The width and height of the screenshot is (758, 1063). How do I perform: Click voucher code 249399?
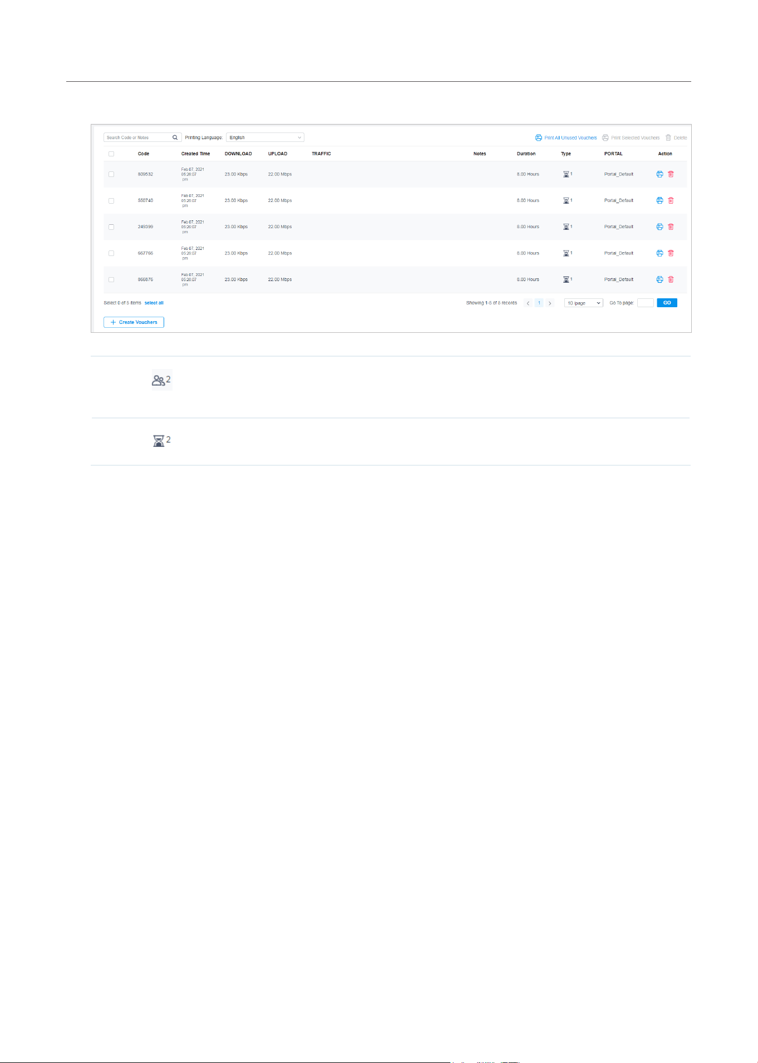[145, 227]
